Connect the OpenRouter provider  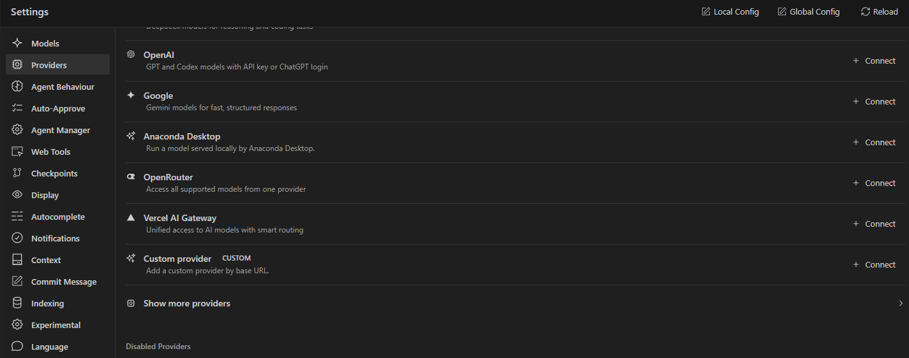coord(875,183)
